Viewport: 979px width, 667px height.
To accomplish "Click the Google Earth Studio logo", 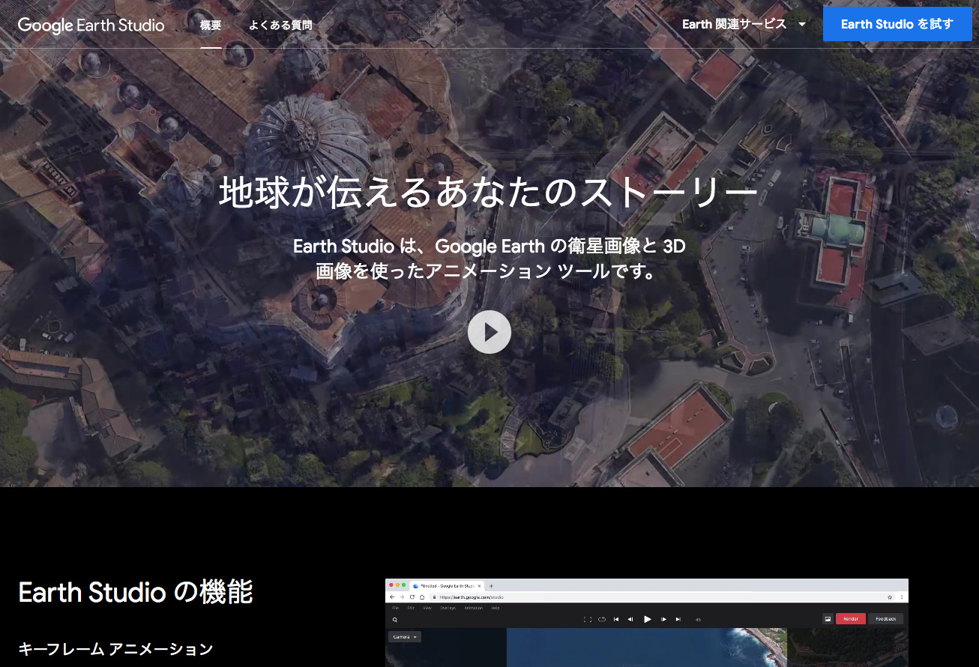I will [91, 25].
